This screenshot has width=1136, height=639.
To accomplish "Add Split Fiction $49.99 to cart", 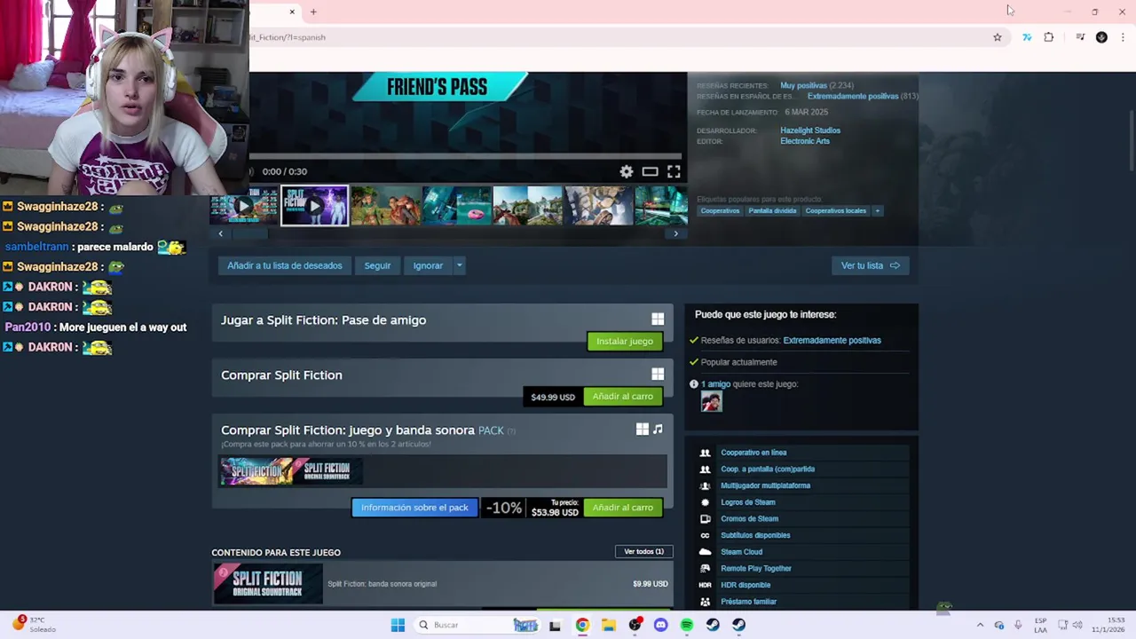I will tap(623, 397).
